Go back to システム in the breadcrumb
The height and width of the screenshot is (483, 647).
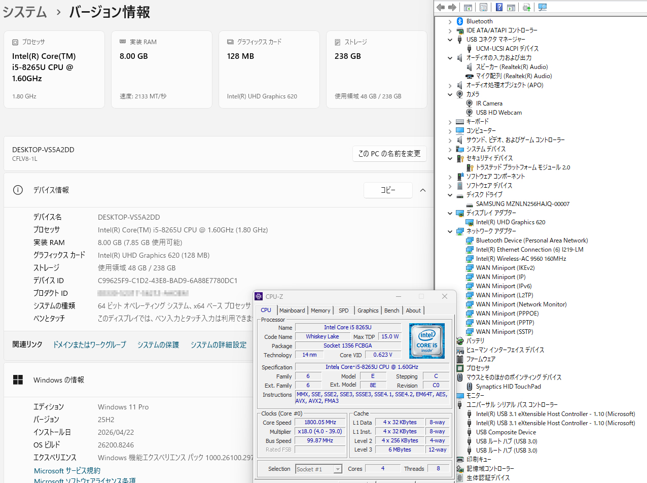tap(25, 12)
